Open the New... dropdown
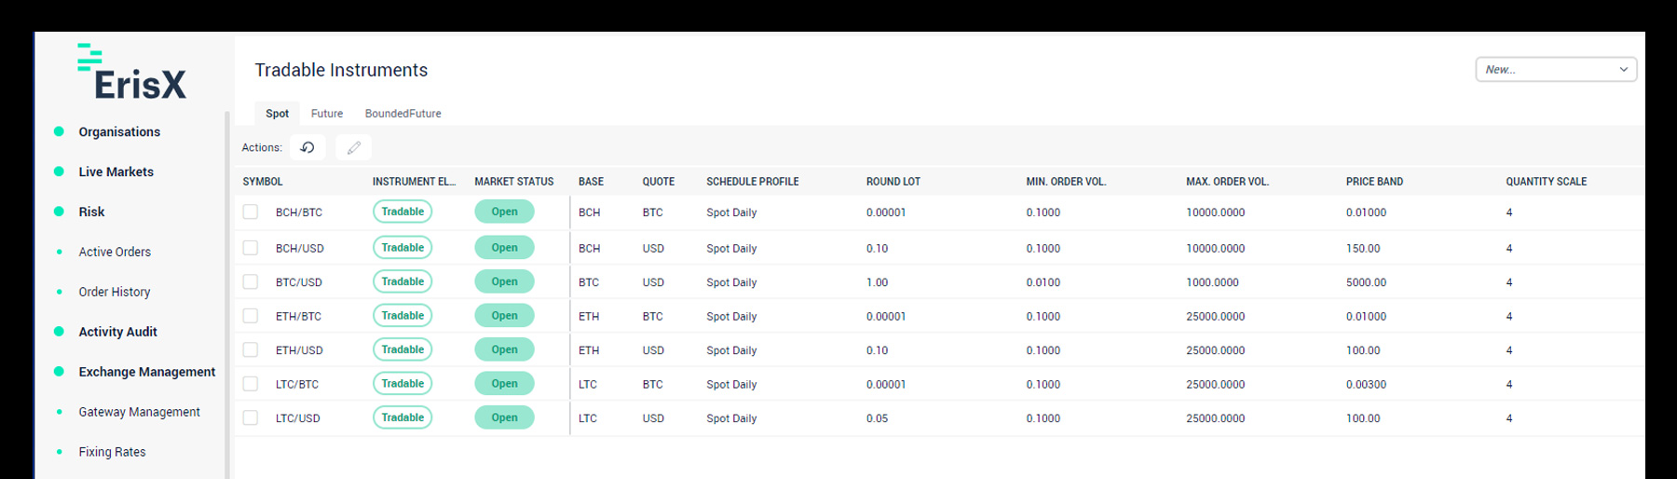 click(1556, 69)
